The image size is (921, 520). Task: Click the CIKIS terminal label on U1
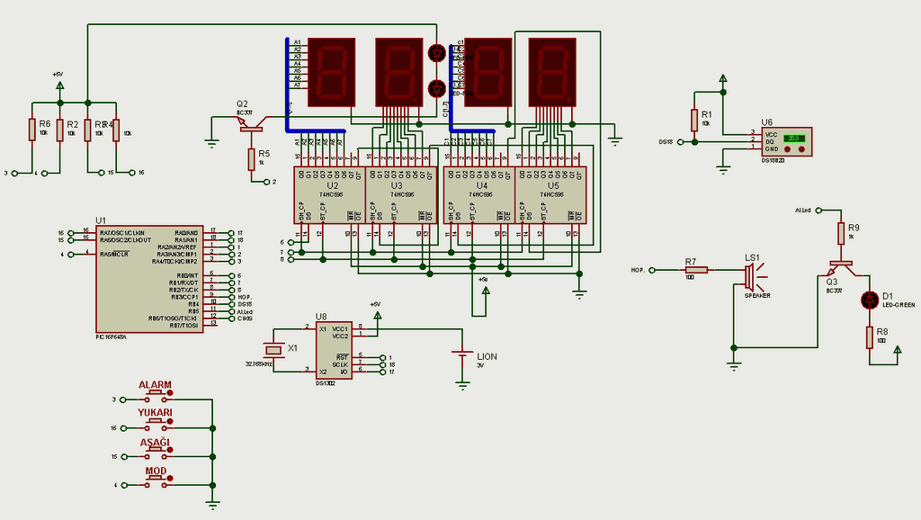tap(245, 318)
